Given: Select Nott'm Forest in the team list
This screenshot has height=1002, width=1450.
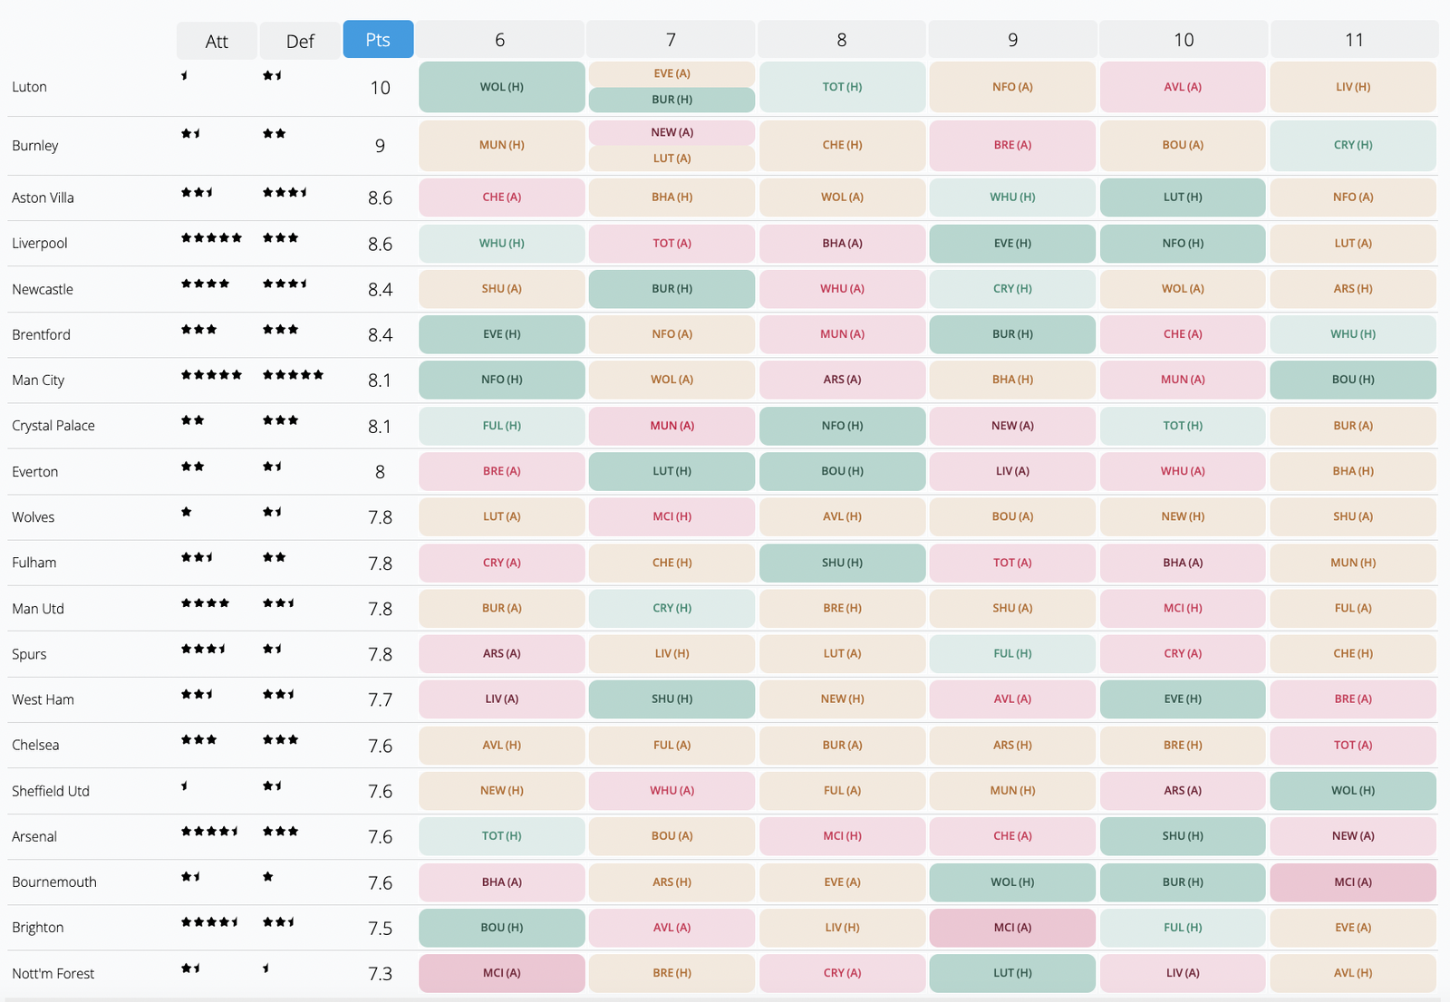Looking at the screenshot, I should [x=53, y=974].
